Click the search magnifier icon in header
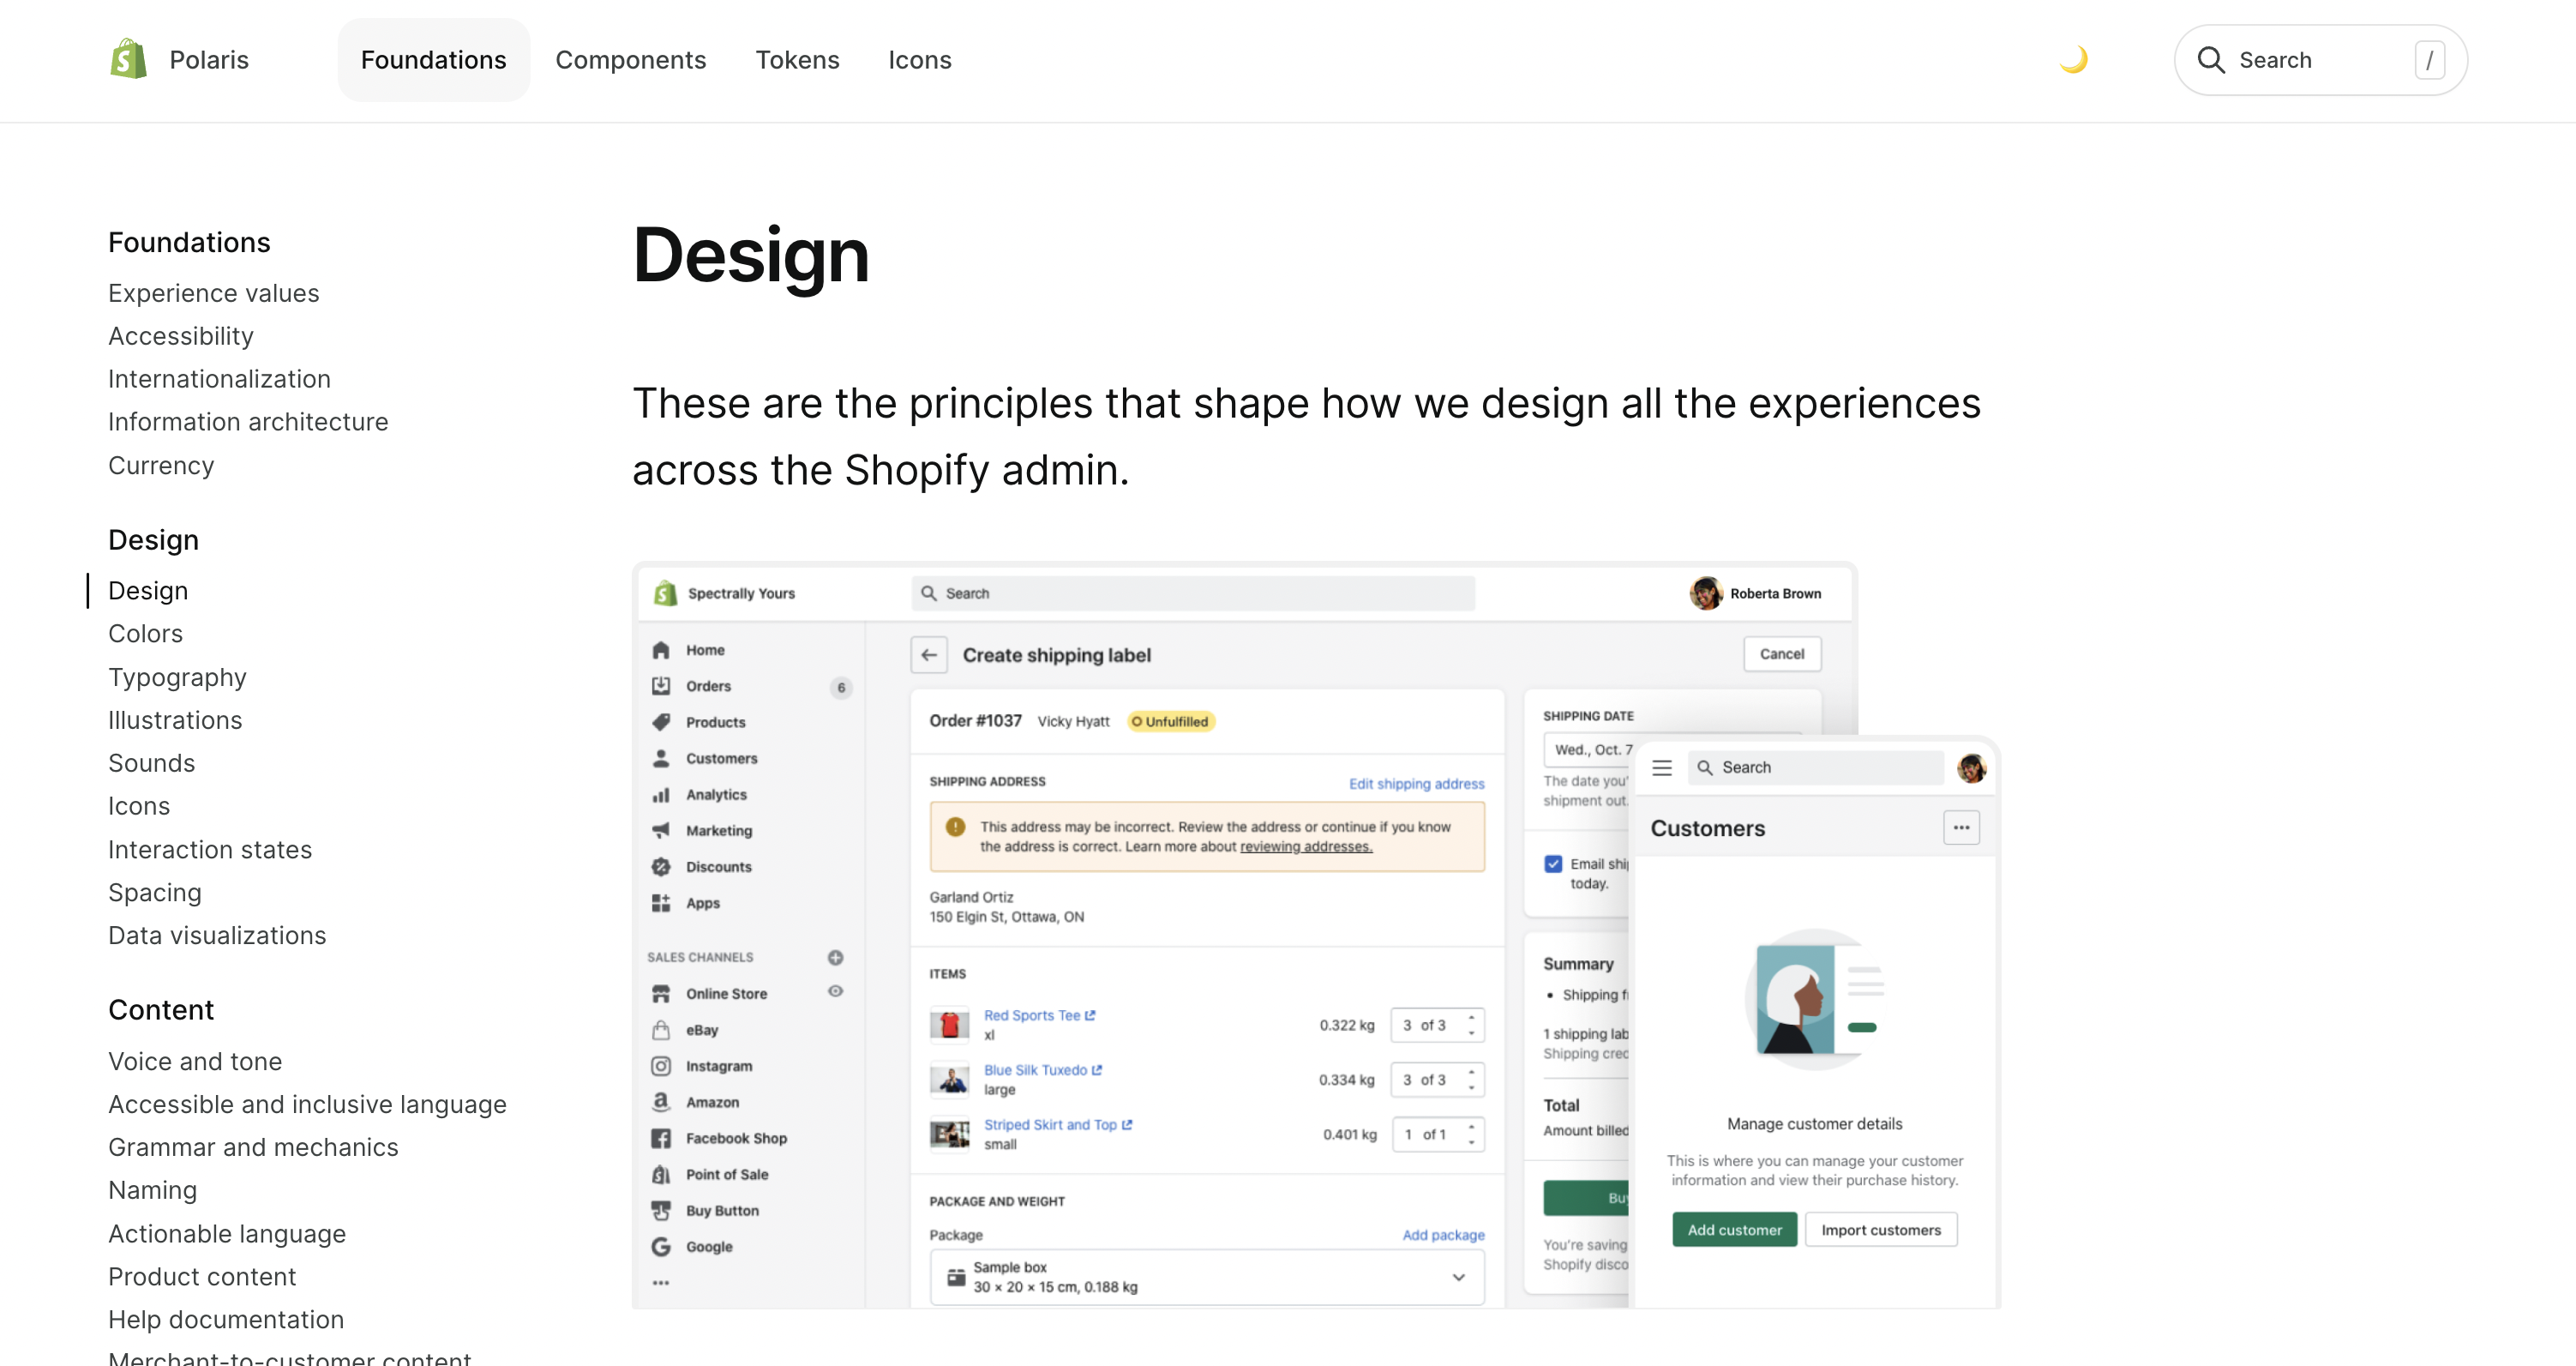 point(2210,60)
